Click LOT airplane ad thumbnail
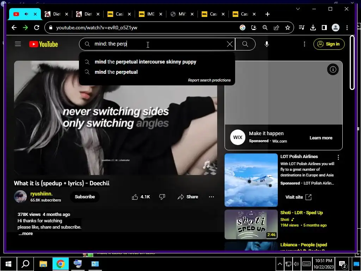The width and height of the screenshot is (361, 271). point(251,180)
